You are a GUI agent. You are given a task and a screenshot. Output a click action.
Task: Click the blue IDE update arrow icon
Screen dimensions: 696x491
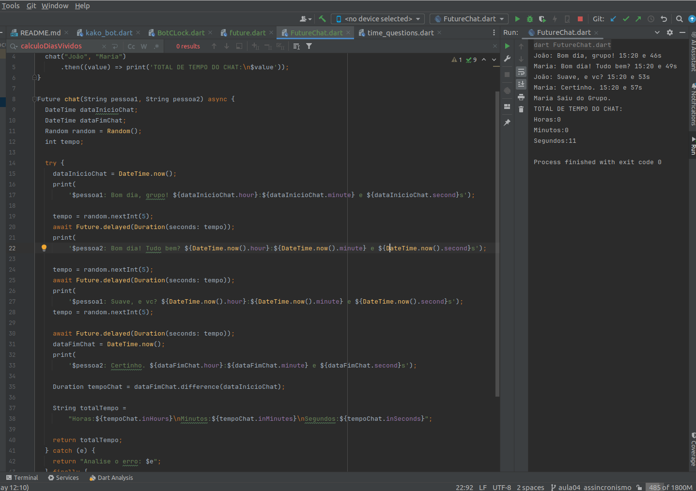[692, 19]
